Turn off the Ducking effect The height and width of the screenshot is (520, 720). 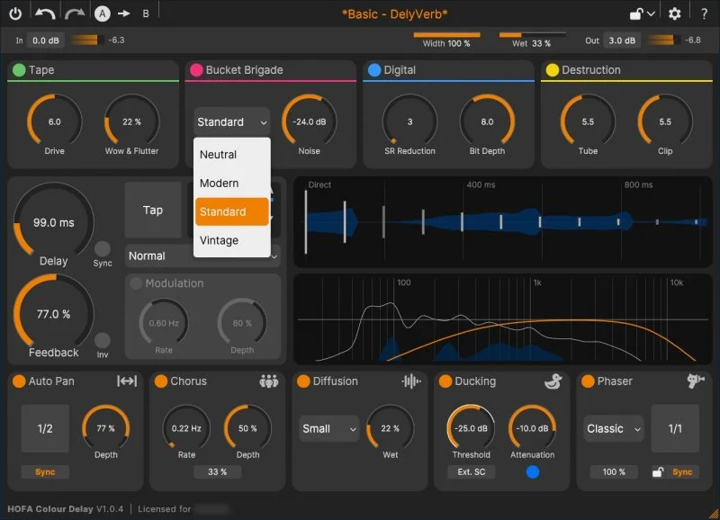445,381
